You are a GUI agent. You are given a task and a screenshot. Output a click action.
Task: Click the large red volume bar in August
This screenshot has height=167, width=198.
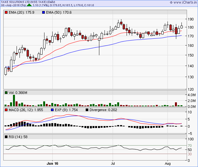(x=176, y=104)
